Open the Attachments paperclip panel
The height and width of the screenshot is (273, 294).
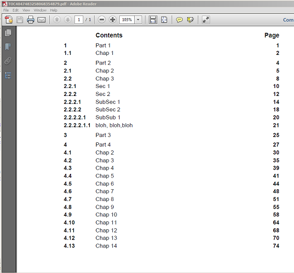tap(8, 61)
